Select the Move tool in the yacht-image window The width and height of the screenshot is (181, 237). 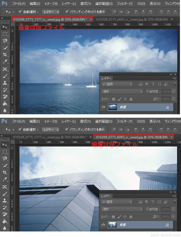coord(5,27)
